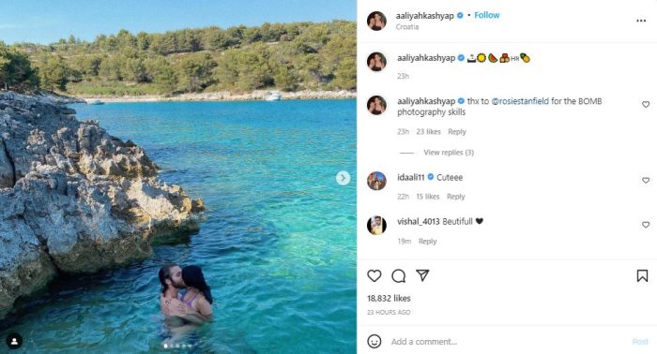Open comments with the speech bubble icon
The height and width of the screenshot is (354, 657).
[398, 276]
